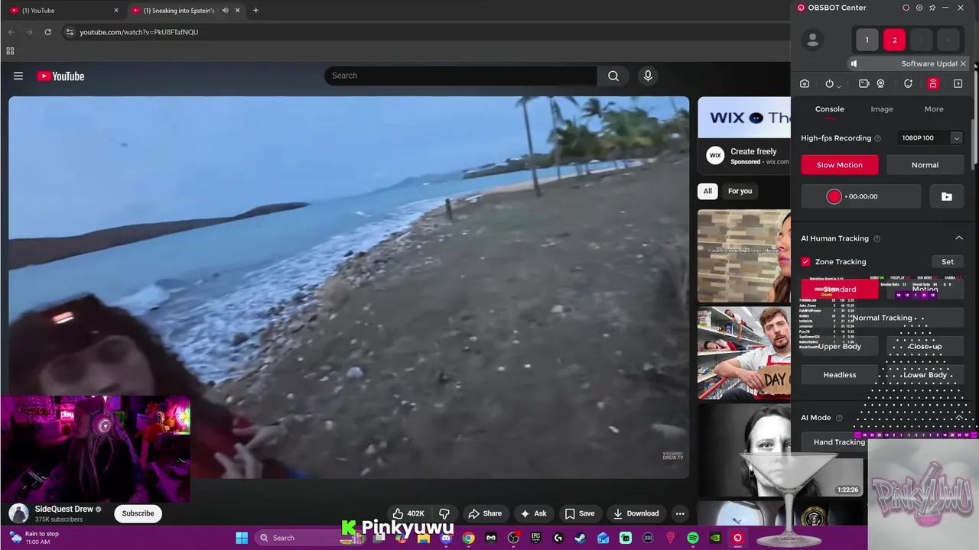979x550 pixels.
Task: Save the video to a playlist
Action: (x=580, y=513)
